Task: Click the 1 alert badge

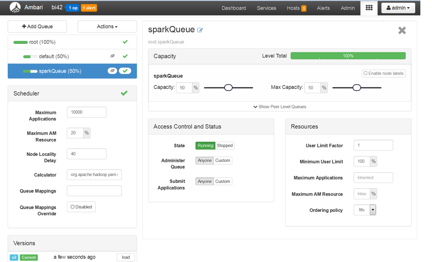Action: [x=89, y=8]
